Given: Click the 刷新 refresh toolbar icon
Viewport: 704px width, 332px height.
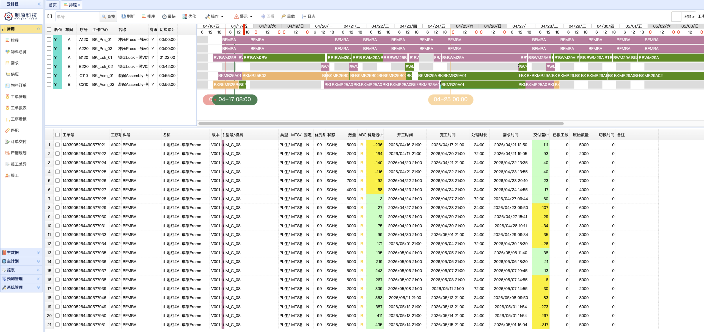Looking at the screenshot, I should pyautogui.click(x=124, y=16).
